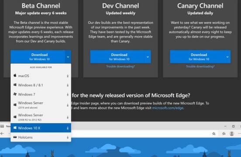Click the tab page icon in lower browser window
The width and height of the screenshot is (241, 157).
(2, 126)
